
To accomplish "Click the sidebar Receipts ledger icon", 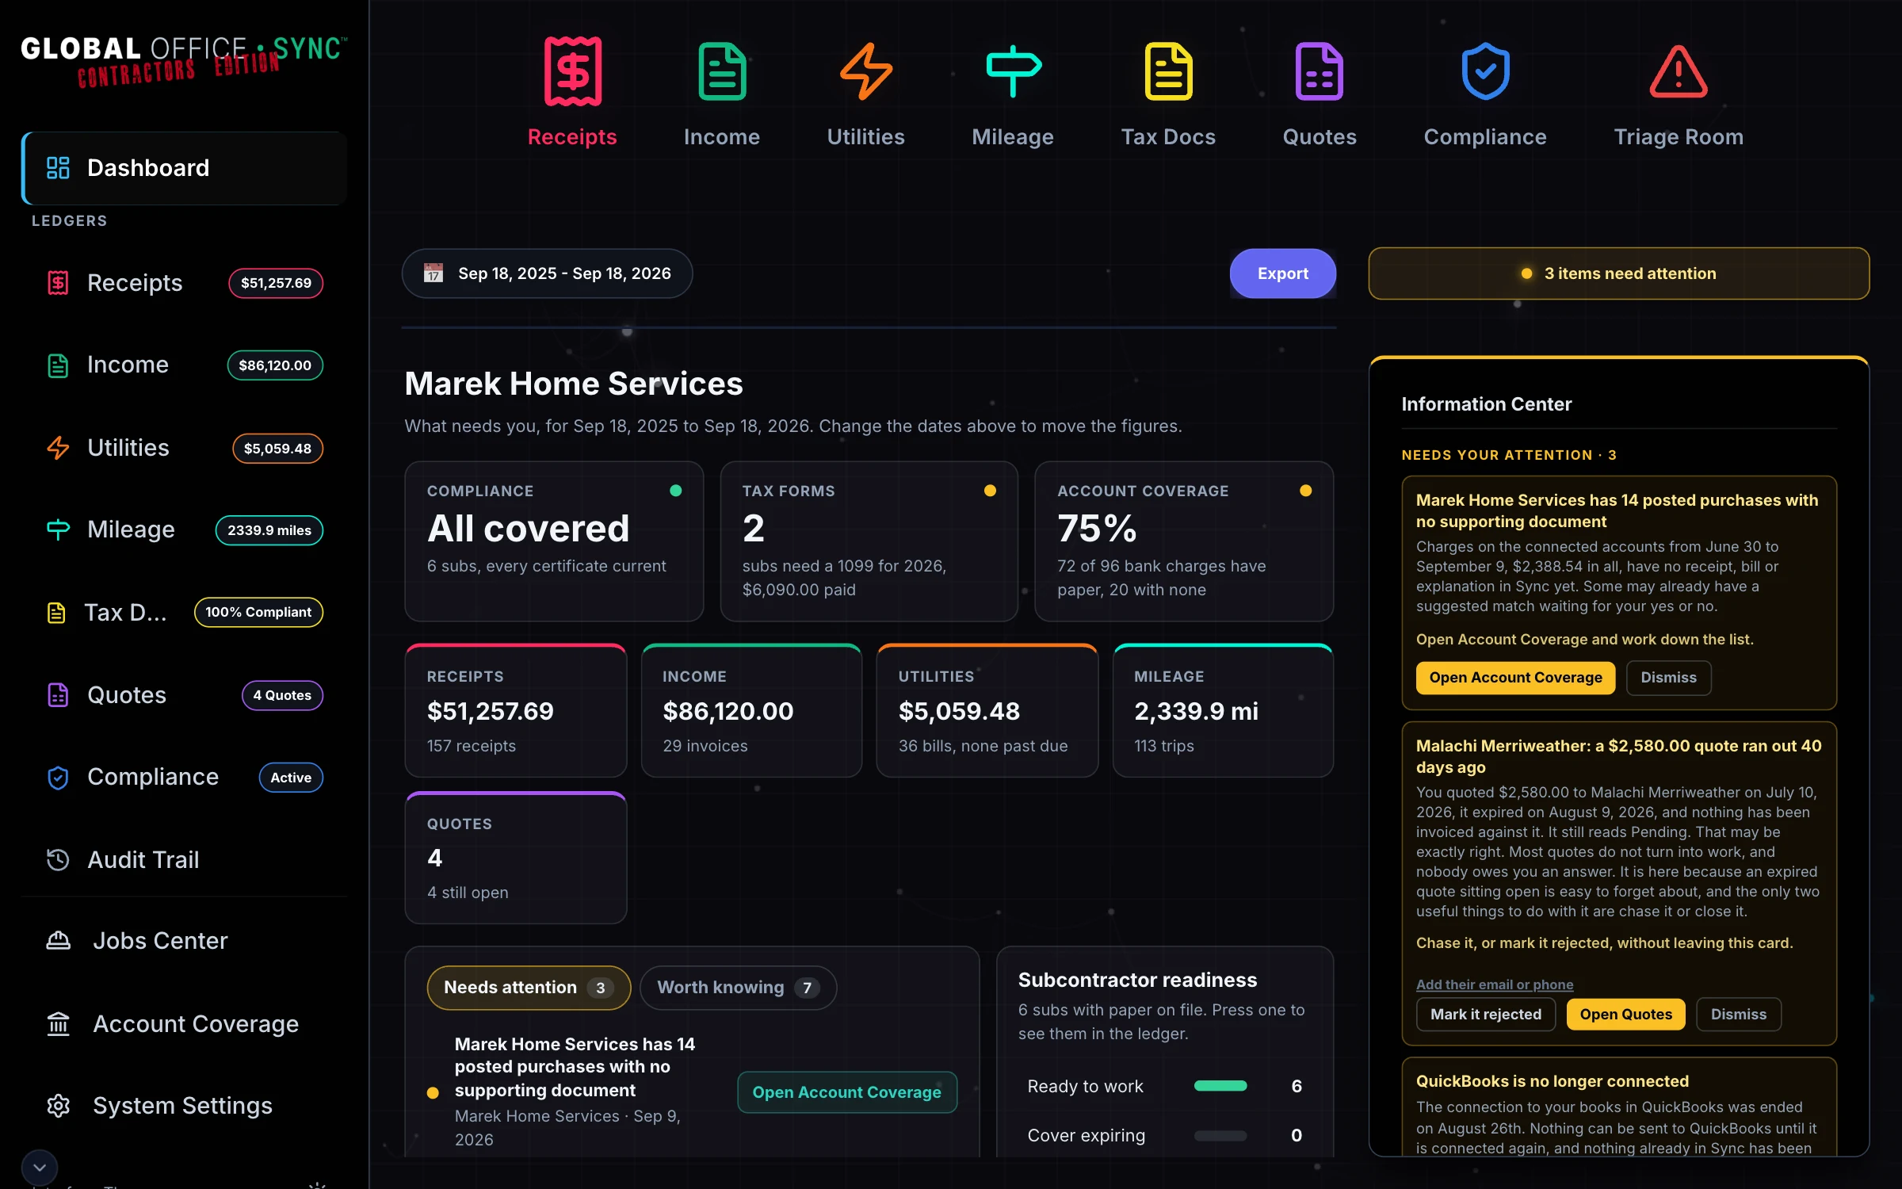I will pyautogui.click(x=58, y=283).
